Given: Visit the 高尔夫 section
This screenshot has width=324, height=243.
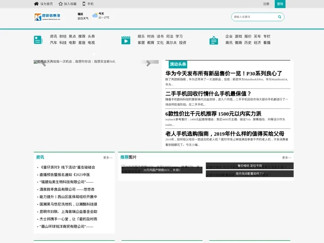Looking at the screenshot, I should pos(171,43).
